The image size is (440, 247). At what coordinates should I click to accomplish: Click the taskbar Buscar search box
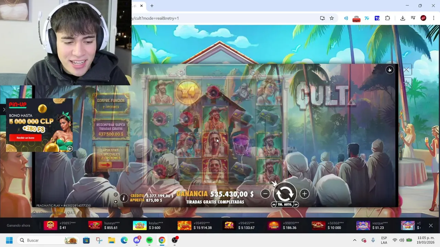[48, 240]
